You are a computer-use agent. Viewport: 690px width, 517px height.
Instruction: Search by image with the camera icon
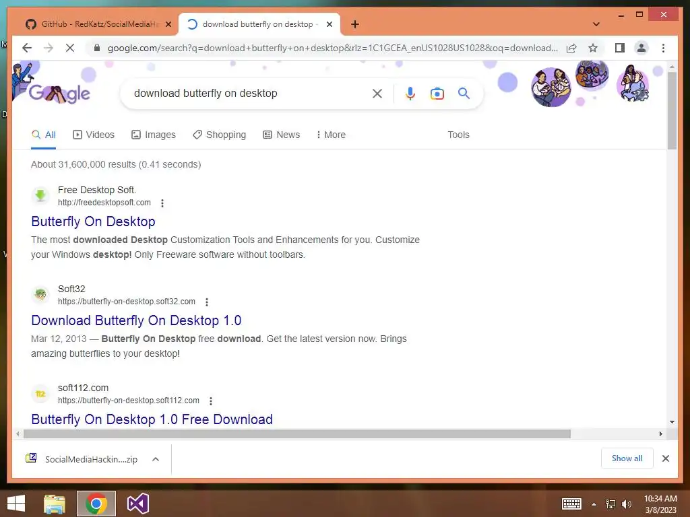click(x=437, y=93)
